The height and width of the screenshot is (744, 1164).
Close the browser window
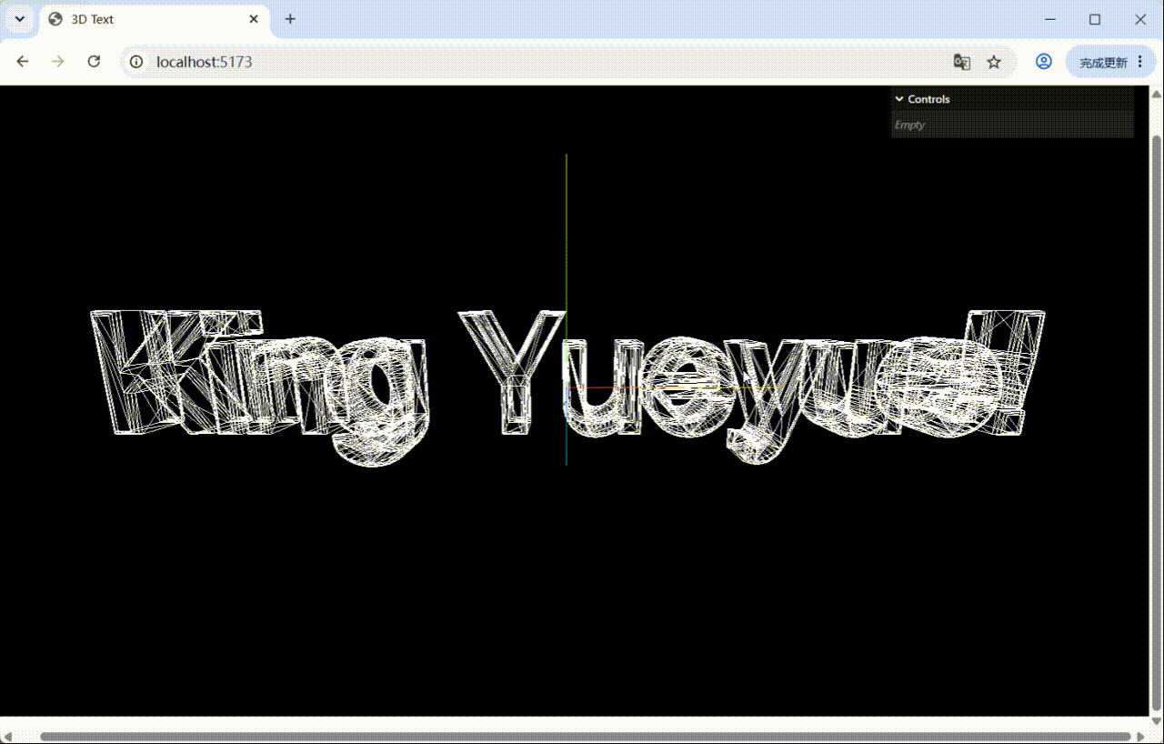[x=1140, y=19]
